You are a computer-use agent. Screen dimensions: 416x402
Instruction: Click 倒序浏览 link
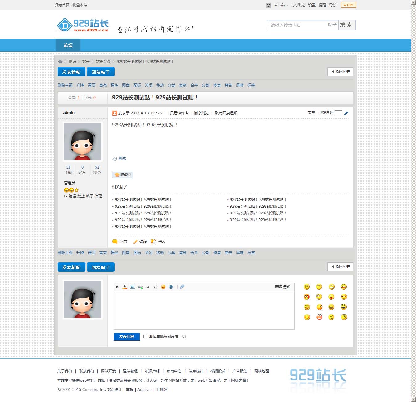tap(201, 113)
